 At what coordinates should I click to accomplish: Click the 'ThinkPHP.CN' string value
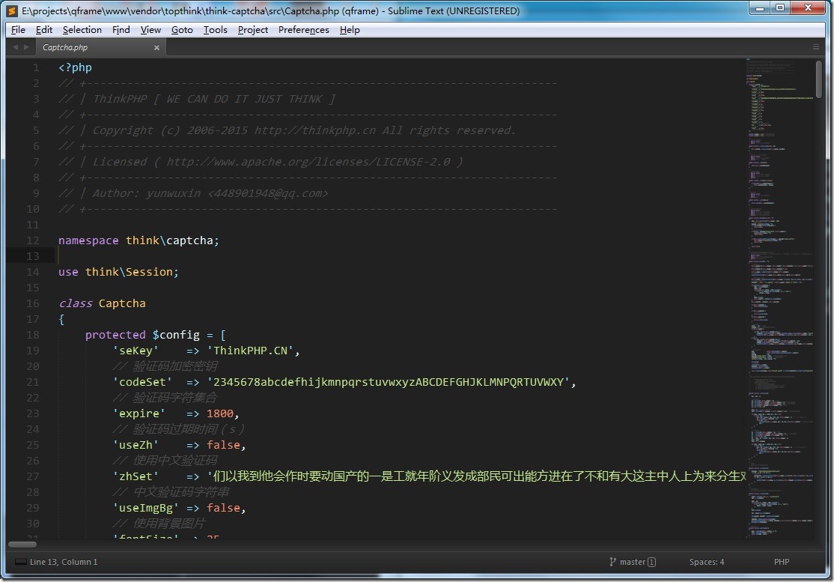tap(251, 351)
